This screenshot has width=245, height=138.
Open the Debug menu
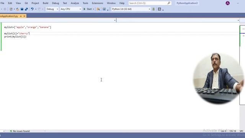click(x=56, y=3)
